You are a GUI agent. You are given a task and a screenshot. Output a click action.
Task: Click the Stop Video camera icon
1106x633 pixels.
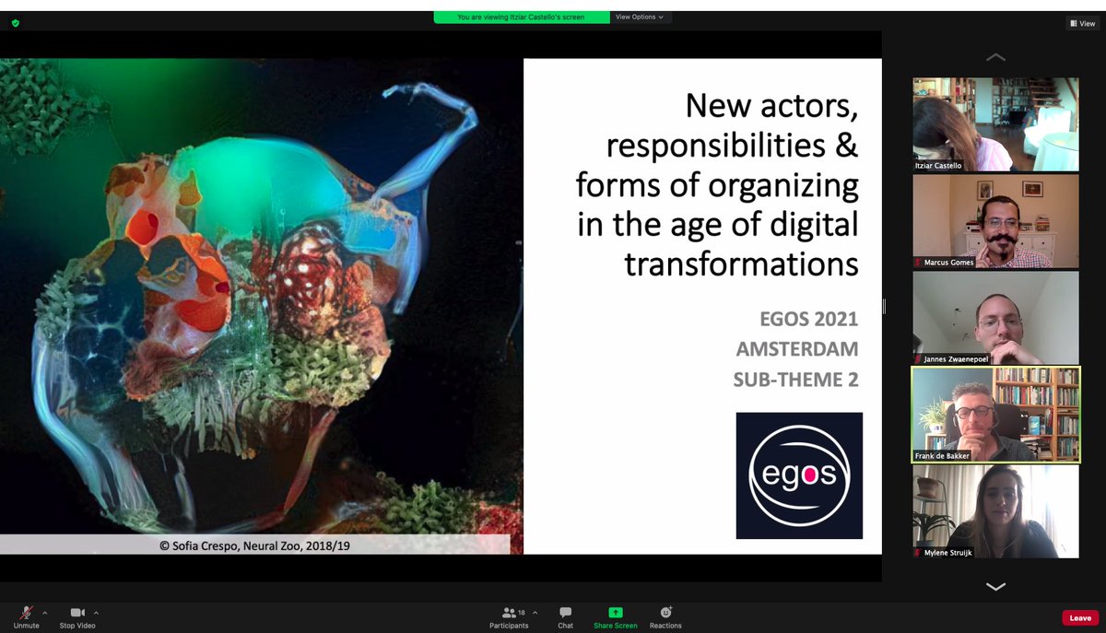(x=78, y=613)
